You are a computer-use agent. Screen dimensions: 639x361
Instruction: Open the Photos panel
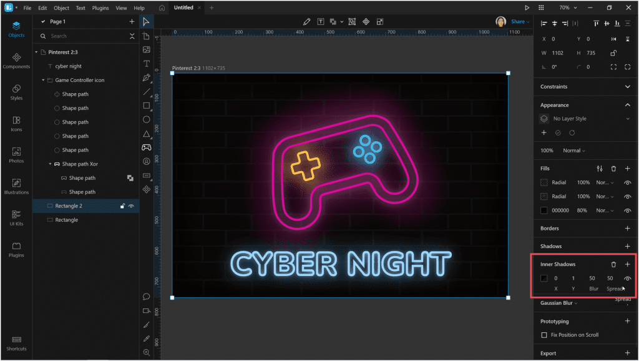[x=16, y=156]
